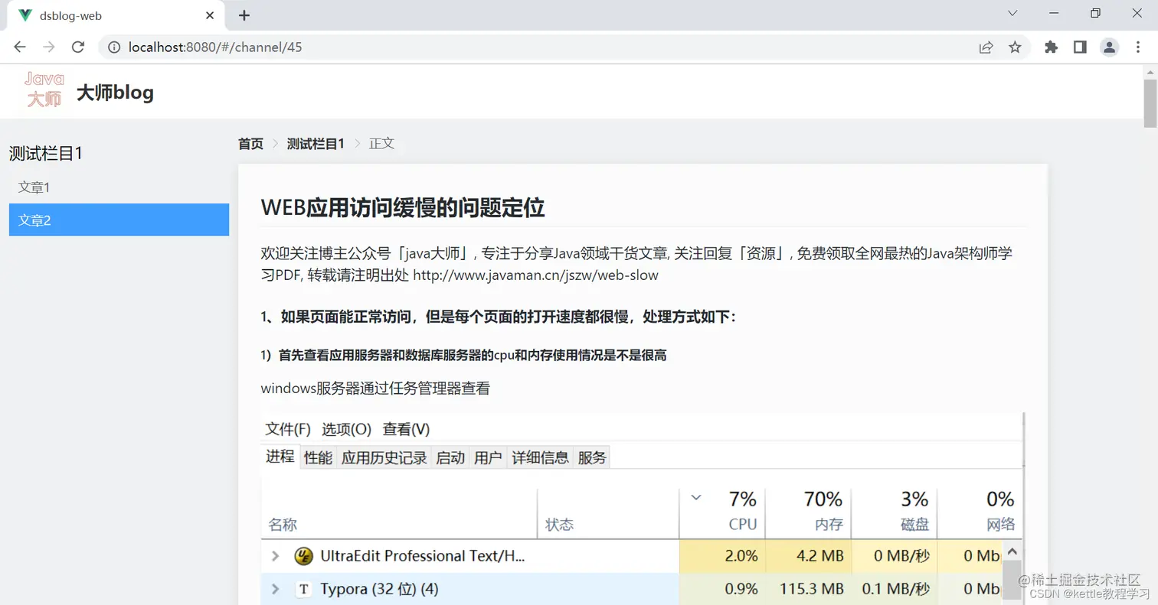Screen dimensions: 1158x605
Task: Click the site info icon before localhost:8080
Action: click(x=114, y=47)
